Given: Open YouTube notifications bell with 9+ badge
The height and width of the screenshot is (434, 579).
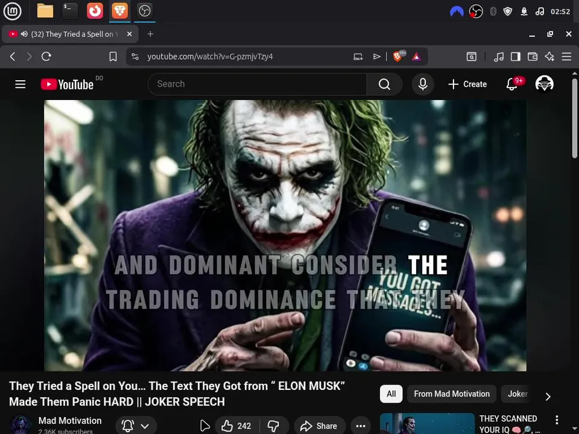Looking at the screenshot, I should 512,84.
